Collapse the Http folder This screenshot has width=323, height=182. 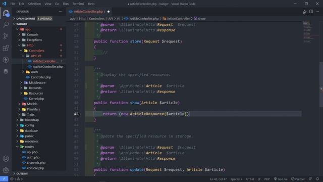point(39,45)
